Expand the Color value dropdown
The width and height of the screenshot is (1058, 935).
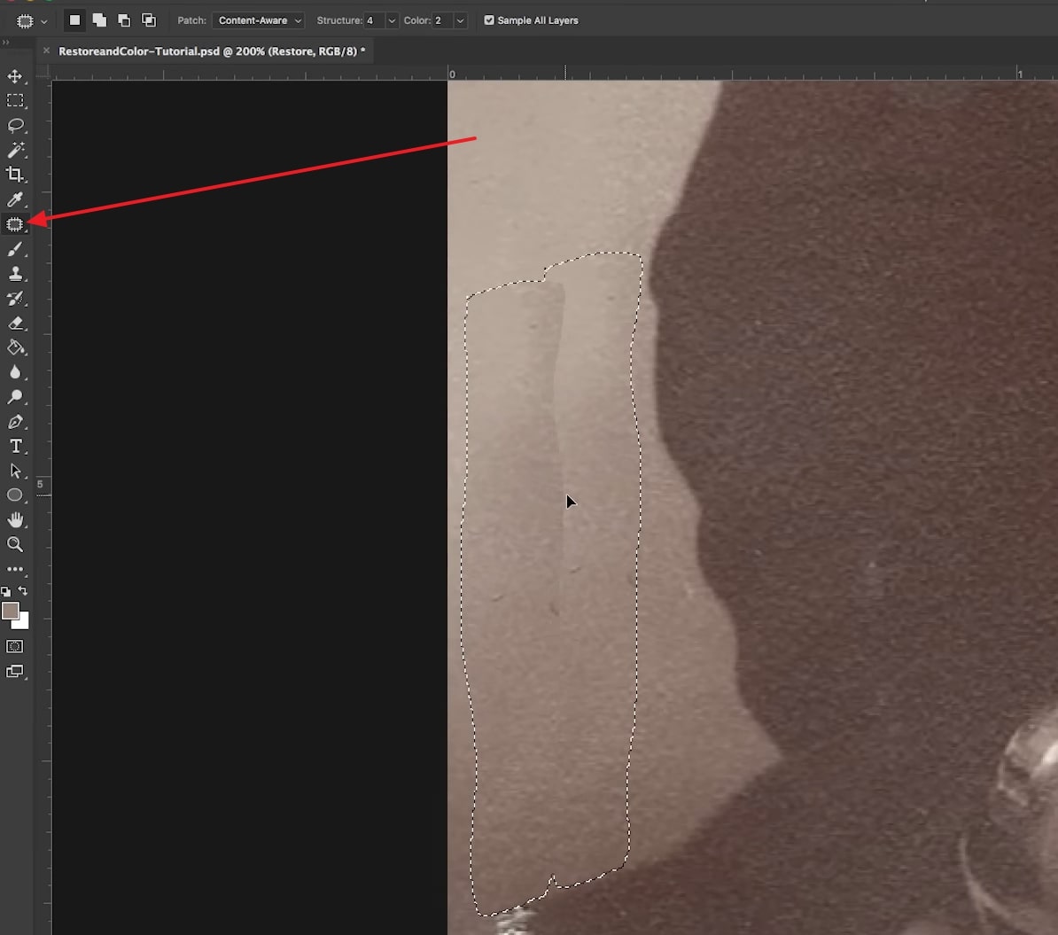coord(460,20)
